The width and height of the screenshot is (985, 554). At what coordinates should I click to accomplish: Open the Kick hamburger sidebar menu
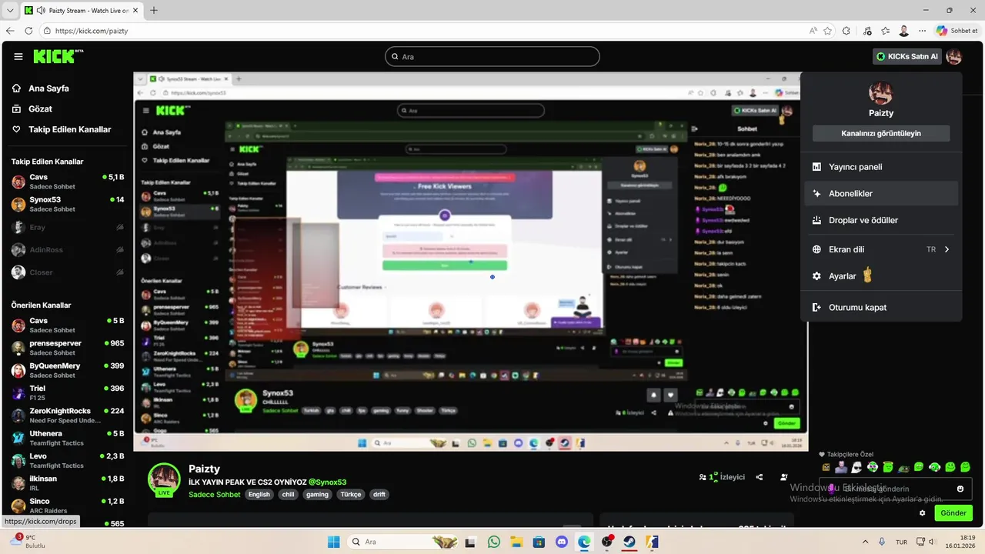[18, 56]
